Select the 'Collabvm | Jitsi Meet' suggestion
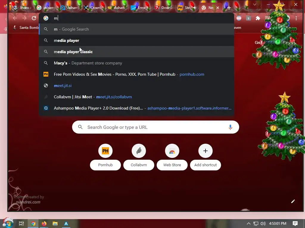The image size is (305, 228). [x=136, y=97]
